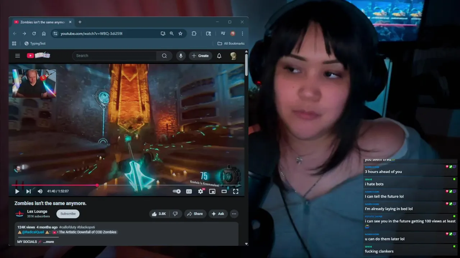Open video settings gear
This screenshot has width=460, height=258.
tap(201, 191)
